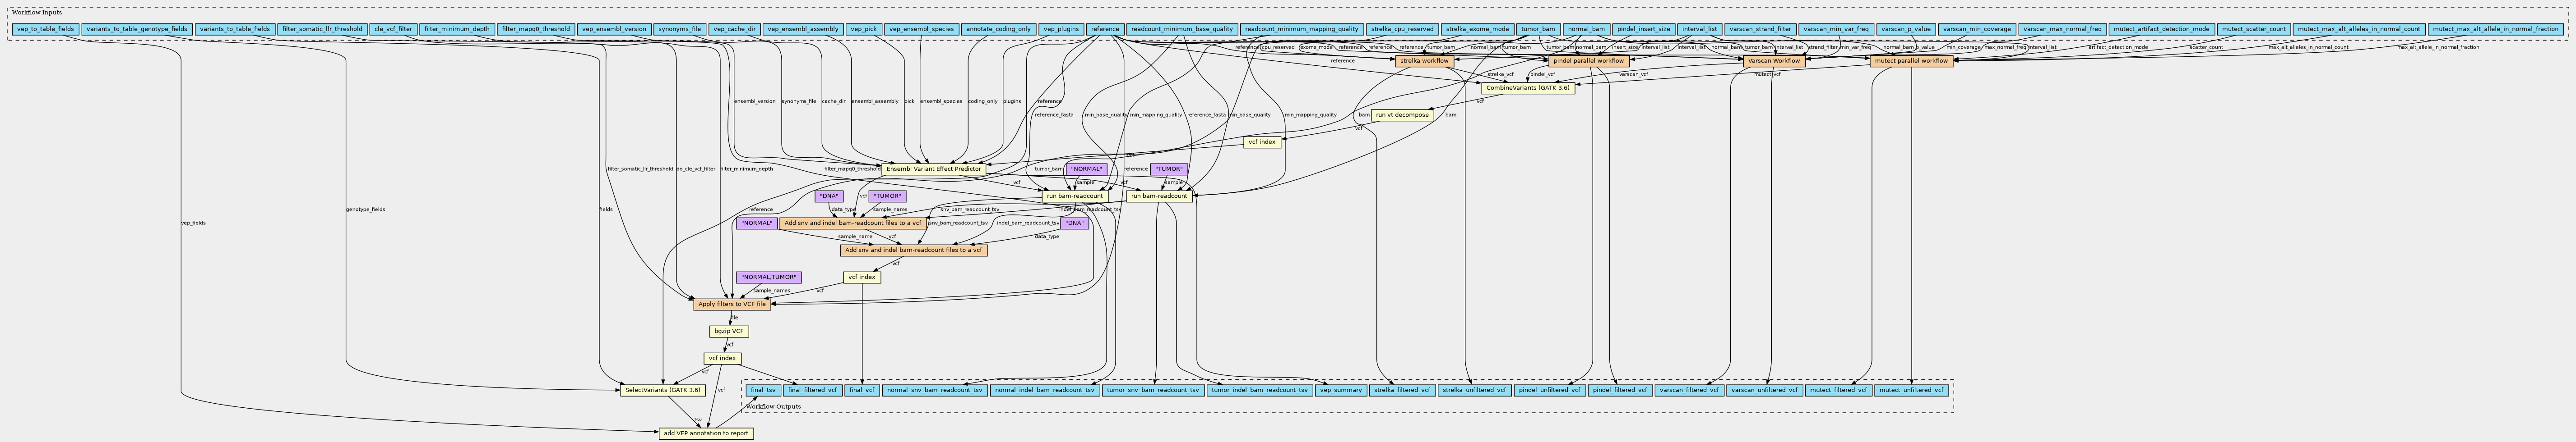Click the strelka_filtered_vcf output node
Screen dimensions: 2576x442
pos(1402,390)
